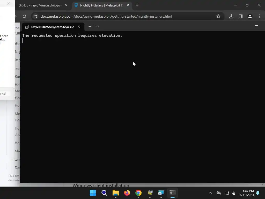Minimize the Windows Terminal window

[256, 26]
